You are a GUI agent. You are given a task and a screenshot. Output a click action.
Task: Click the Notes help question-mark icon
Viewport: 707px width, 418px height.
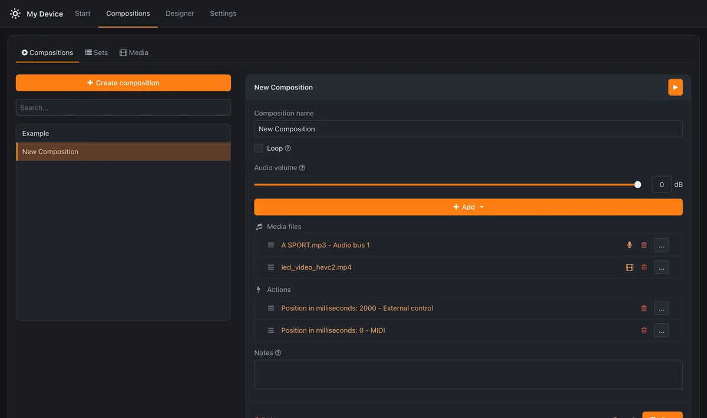278,353
